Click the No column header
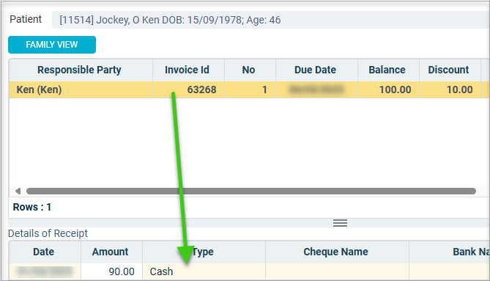The width and height of the screenshot is (490, 281). tap(250, 70)
